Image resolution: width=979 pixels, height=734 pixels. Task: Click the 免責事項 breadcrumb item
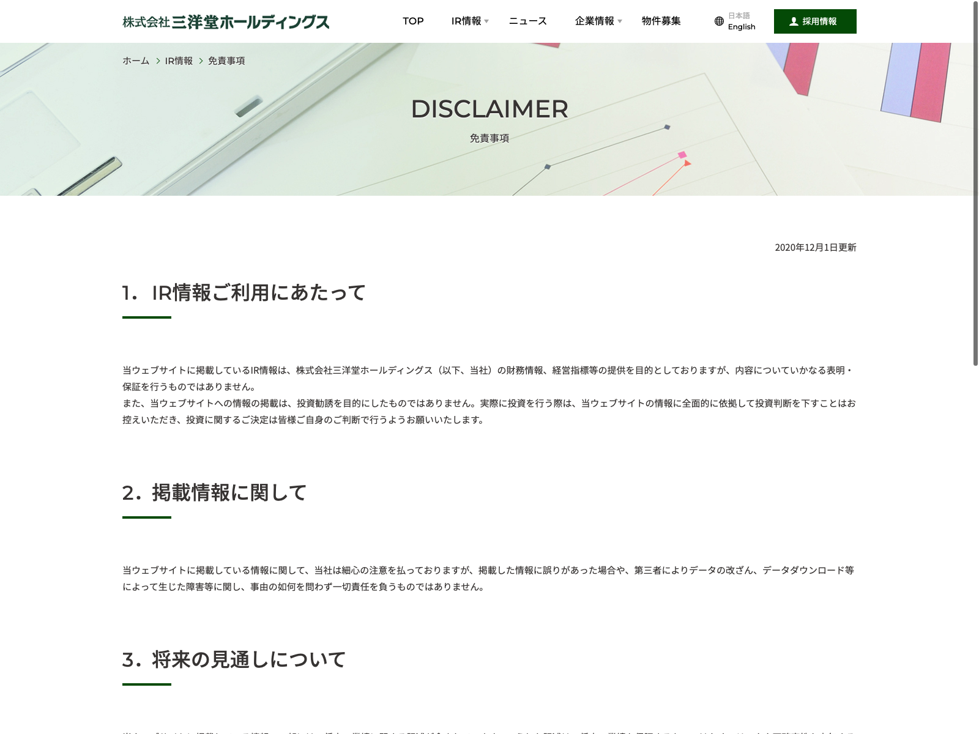pyautogui.click(x=226, y=61)
